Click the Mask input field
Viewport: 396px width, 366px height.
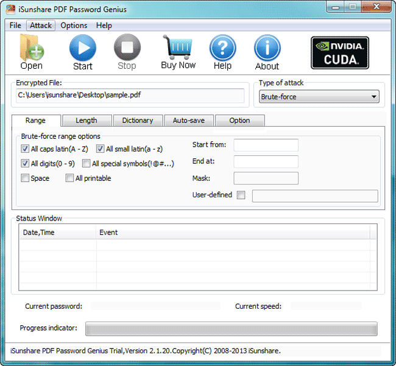266,178
